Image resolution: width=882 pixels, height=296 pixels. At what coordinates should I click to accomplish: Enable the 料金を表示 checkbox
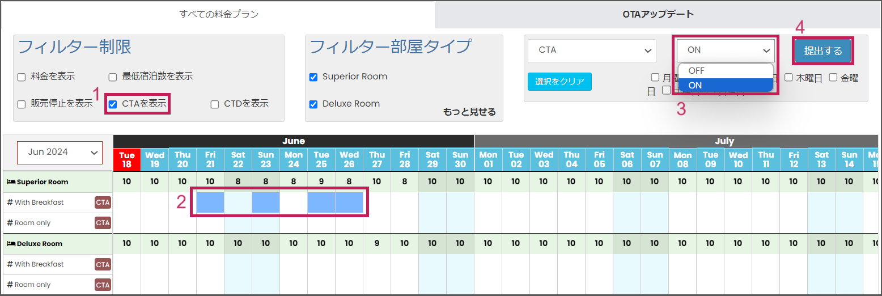[22, 77]
